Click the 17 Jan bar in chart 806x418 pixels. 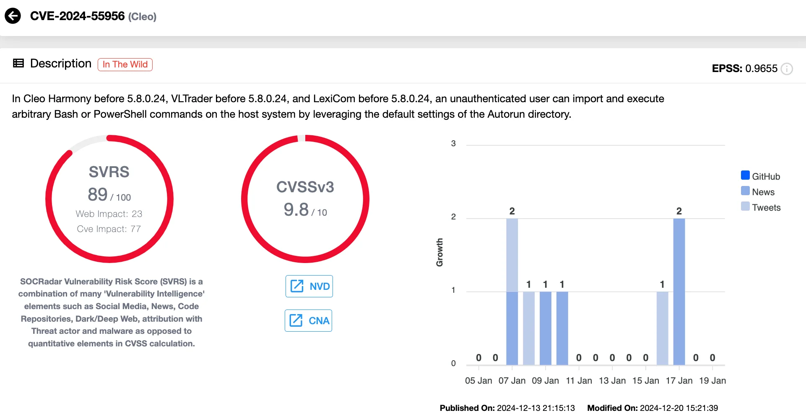click(x=679, y=292)
